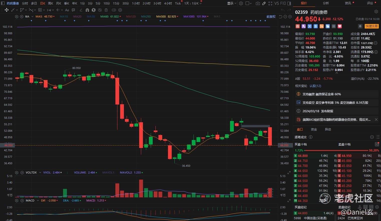Click the 前复权 adjustment button

(271, 16)
